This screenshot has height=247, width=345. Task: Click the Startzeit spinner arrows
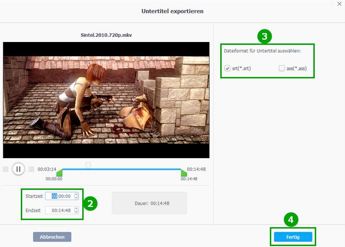click(76, 196)
